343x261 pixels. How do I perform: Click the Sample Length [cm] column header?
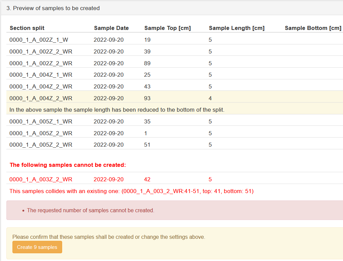click(237, 28)
